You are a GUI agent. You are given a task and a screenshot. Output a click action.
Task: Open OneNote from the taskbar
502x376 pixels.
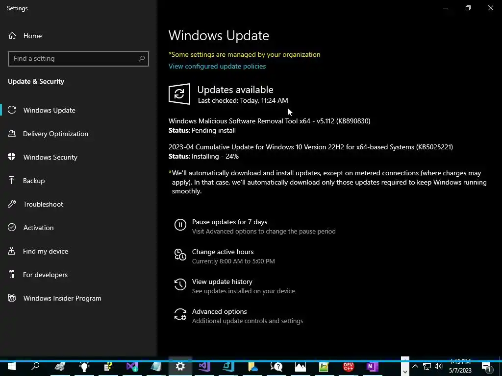(x=372, y=367)
